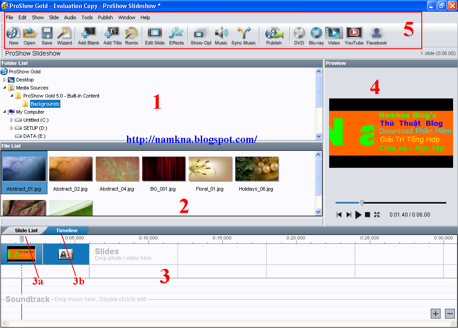The height and width of the screenshot is (328, 458).
Task: Select DATA (E:) drive in folder list
Action: pos(34,136)
